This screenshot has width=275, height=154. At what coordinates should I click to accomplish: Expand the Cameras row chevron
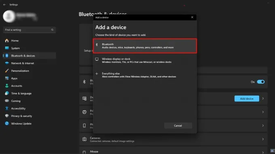point(263,139)
